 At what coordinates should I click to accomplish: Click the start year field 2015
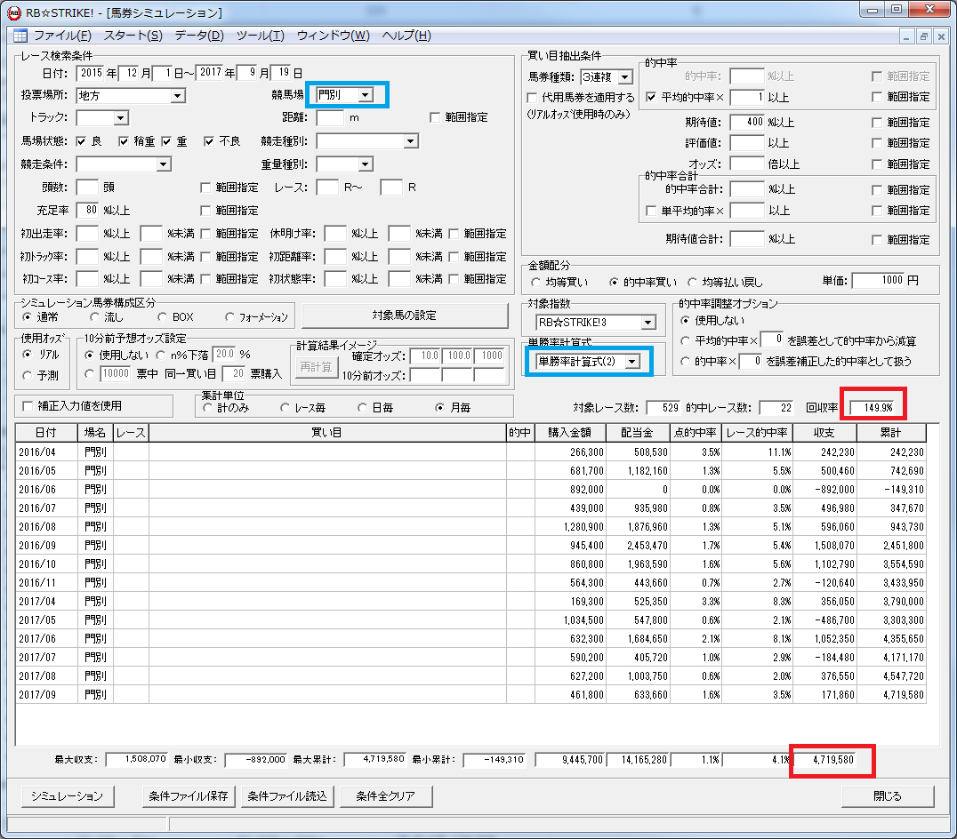click(91, 73)
